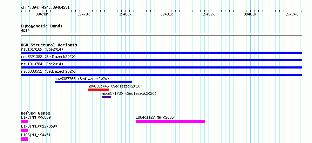The width and height of the screenshot is (312, 143).
Task: Click the 39484k ruler tick label
Action: [x=291, y=14]
